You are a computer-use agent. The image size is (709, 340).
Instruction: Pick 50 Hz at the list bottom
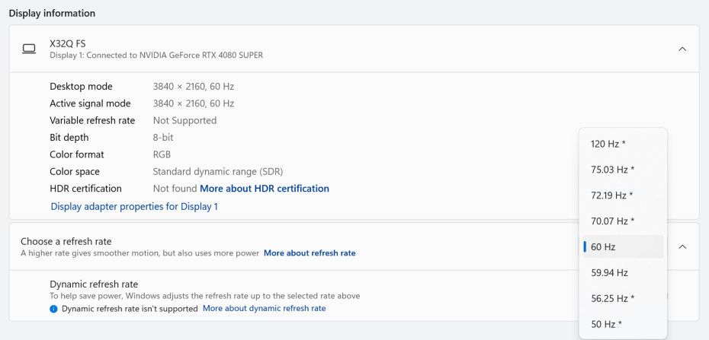(605, 324)
